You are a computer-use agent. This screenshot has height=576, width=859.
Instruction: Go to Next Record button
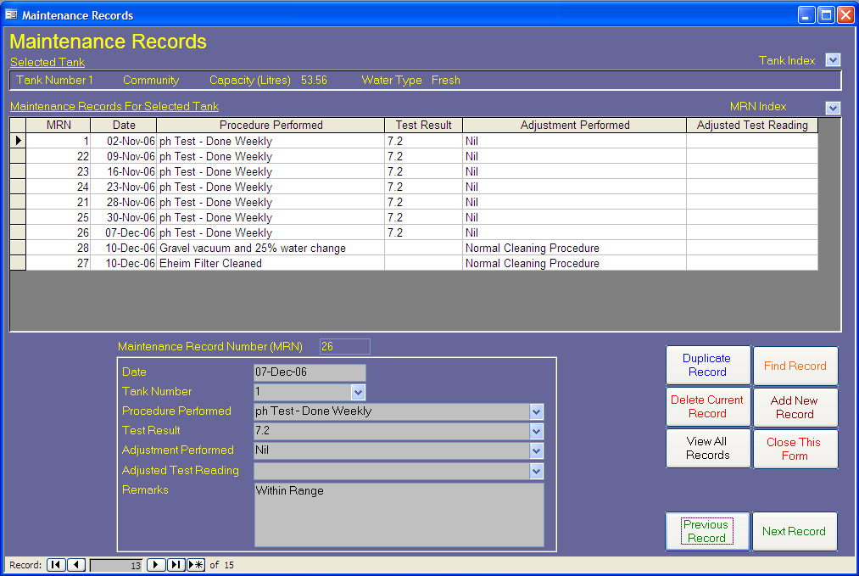coord(795,531)
